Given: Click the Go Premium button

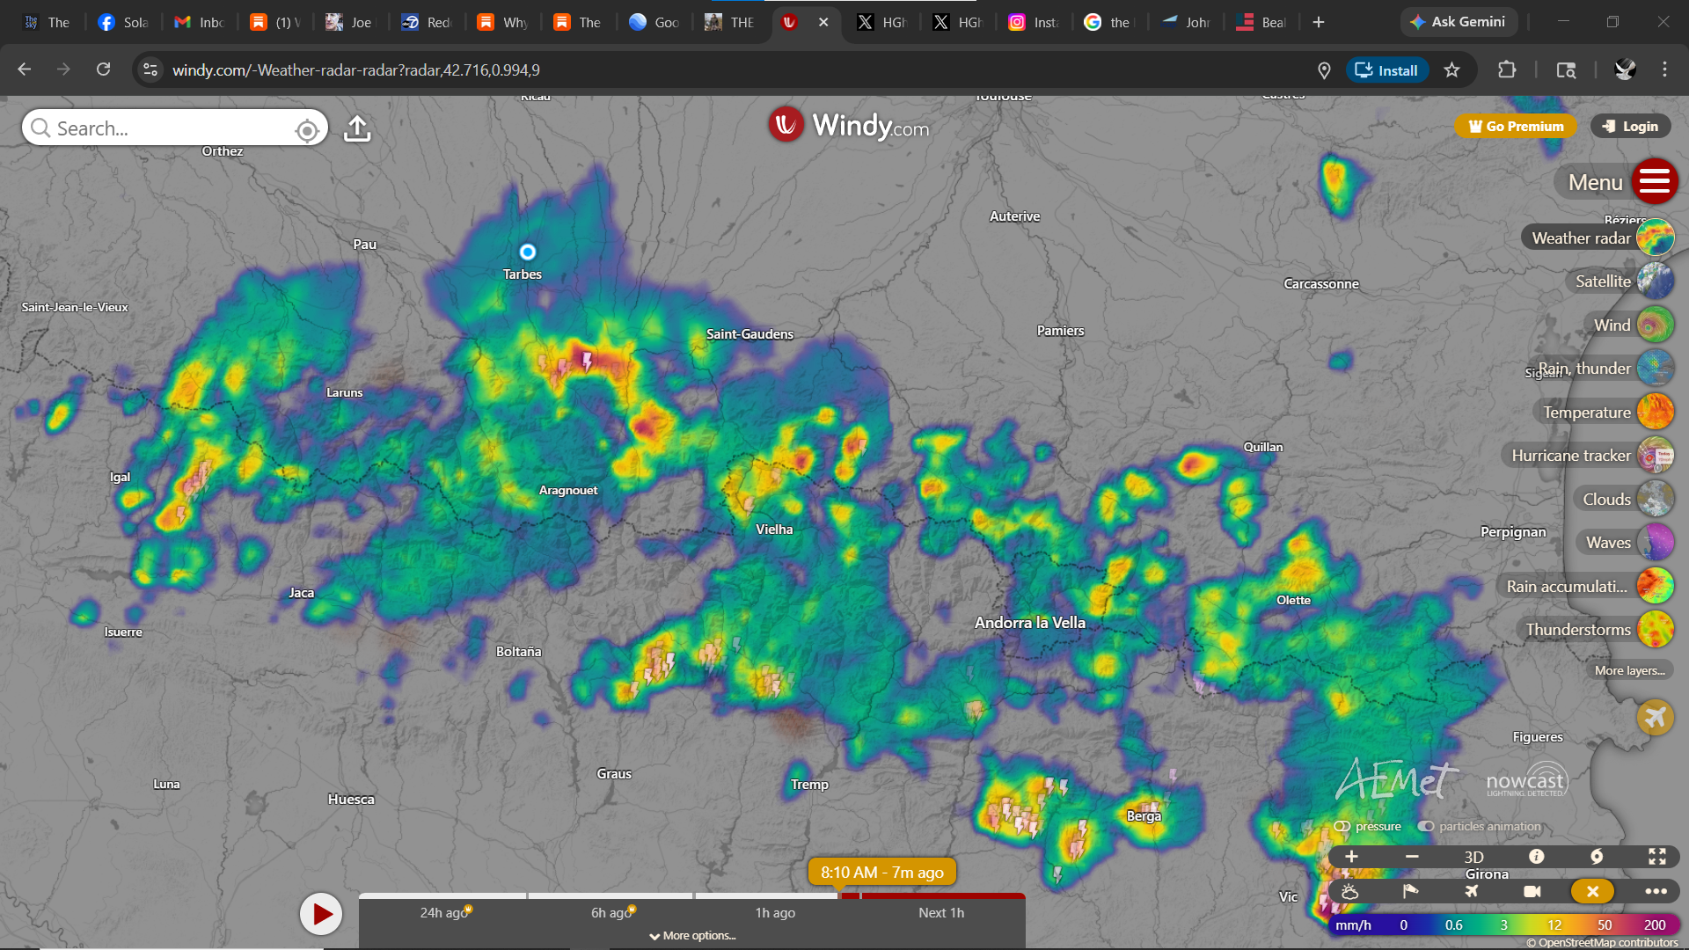Looking at the screenshot, I should (x=1515, y=127).
